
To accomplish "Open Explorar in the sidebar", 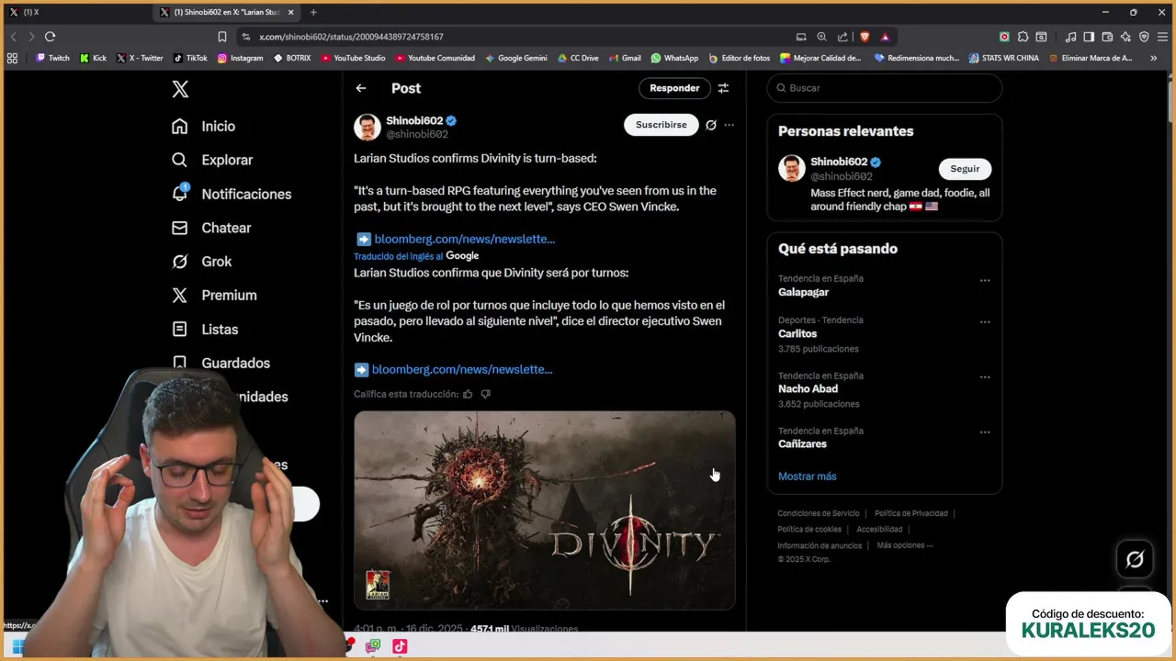I will click(x=212, y=160).
